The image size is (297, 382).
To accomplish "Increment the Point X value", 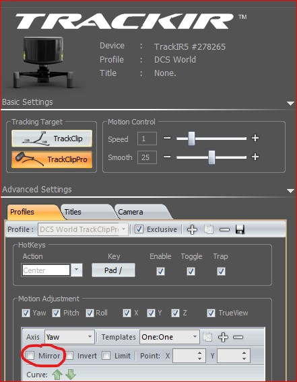I will point(199,353).
